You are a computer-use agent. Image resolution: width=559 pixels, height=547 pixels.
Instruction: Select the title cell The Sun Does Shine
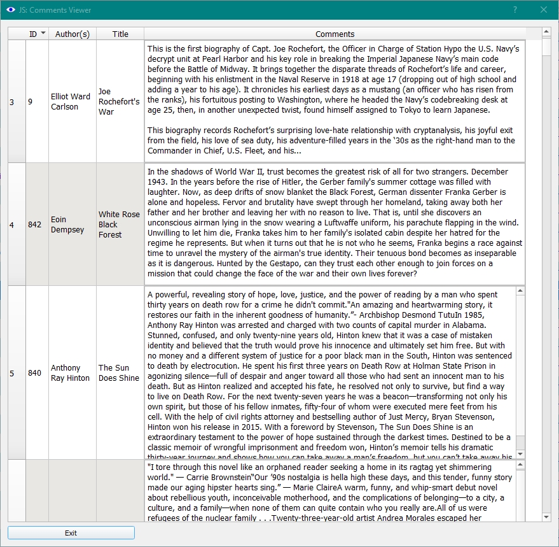(x=120, y=373)
